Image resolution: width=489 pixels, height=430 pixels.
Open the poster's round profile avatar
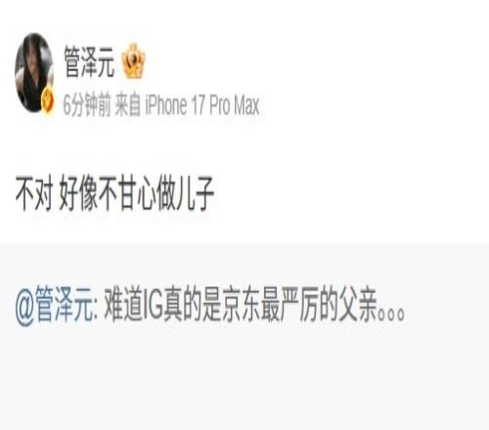[34, 72]
